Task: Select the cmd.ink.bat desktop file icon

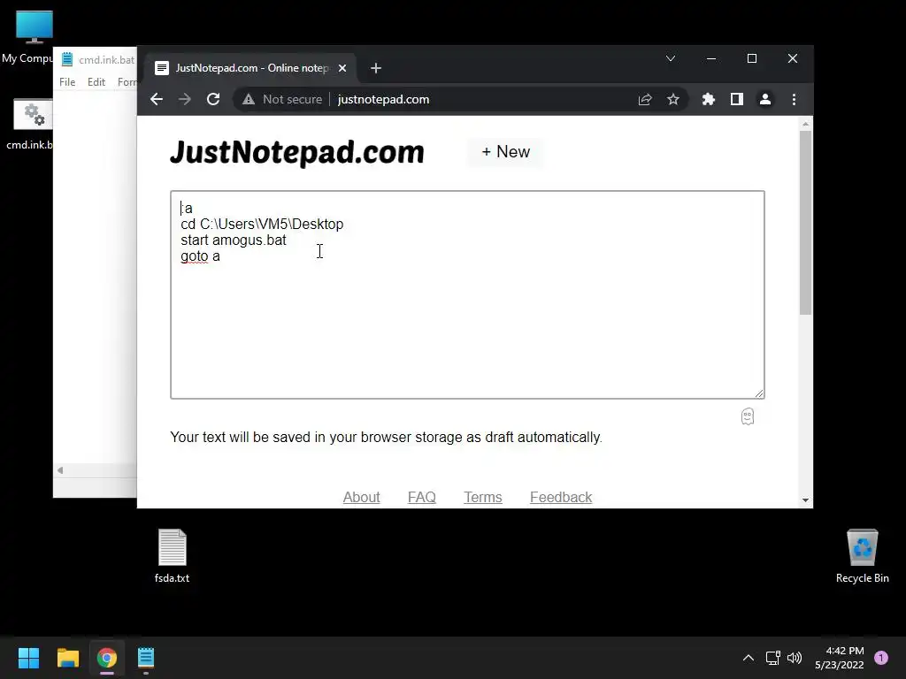Action: [x=29, y=124]
